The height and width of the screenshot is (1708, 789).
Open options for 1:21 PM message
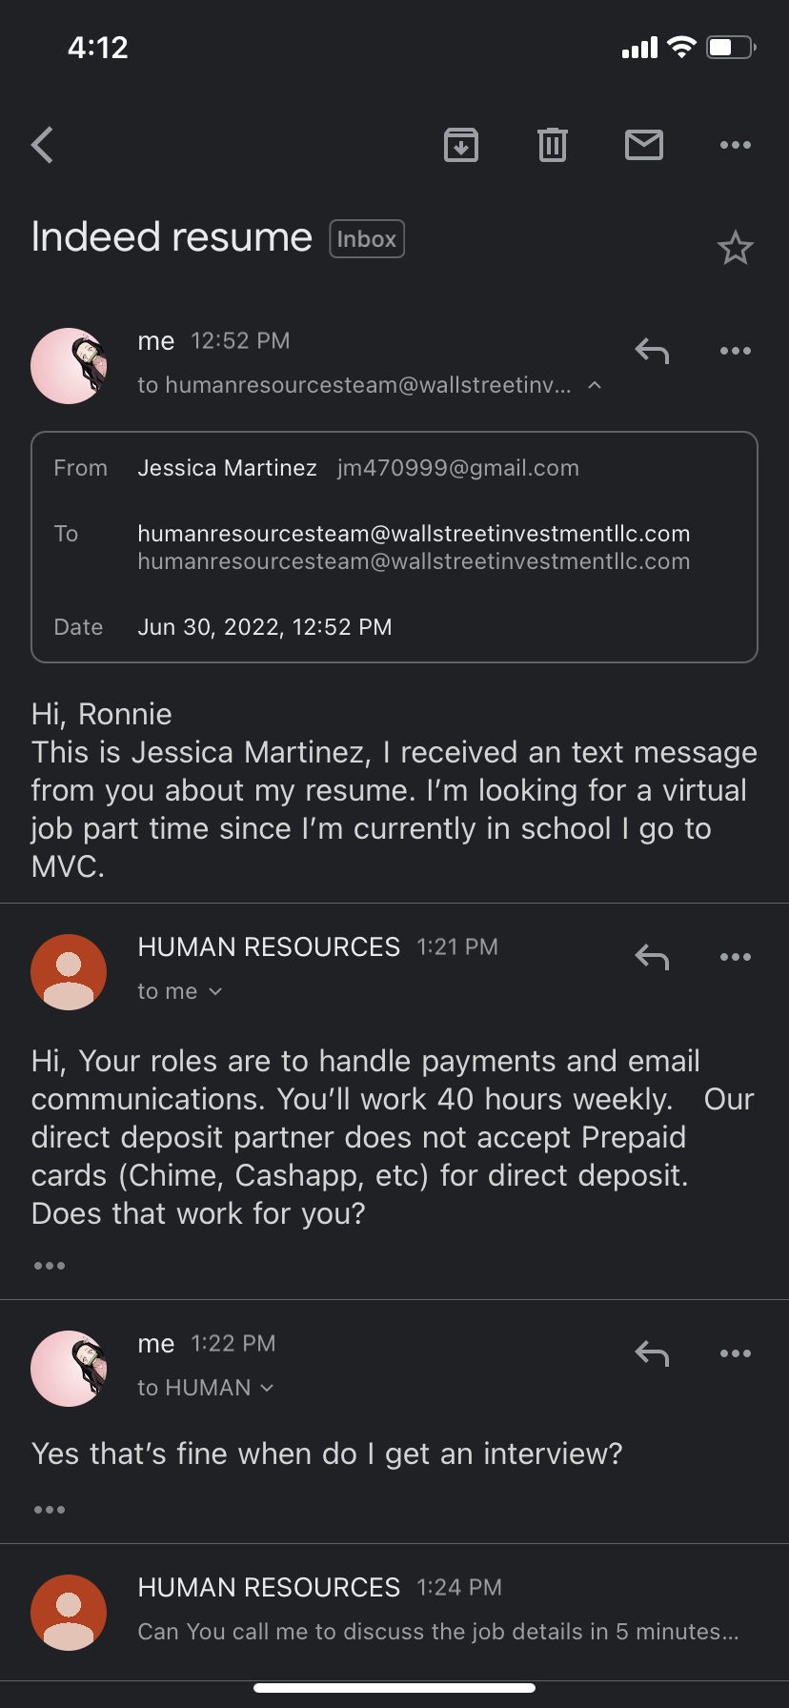736,957
